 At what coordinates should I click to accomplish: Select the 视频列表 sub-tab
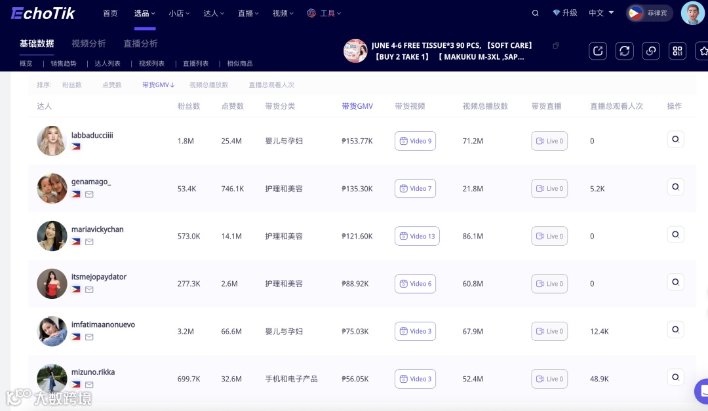(151, 64)
